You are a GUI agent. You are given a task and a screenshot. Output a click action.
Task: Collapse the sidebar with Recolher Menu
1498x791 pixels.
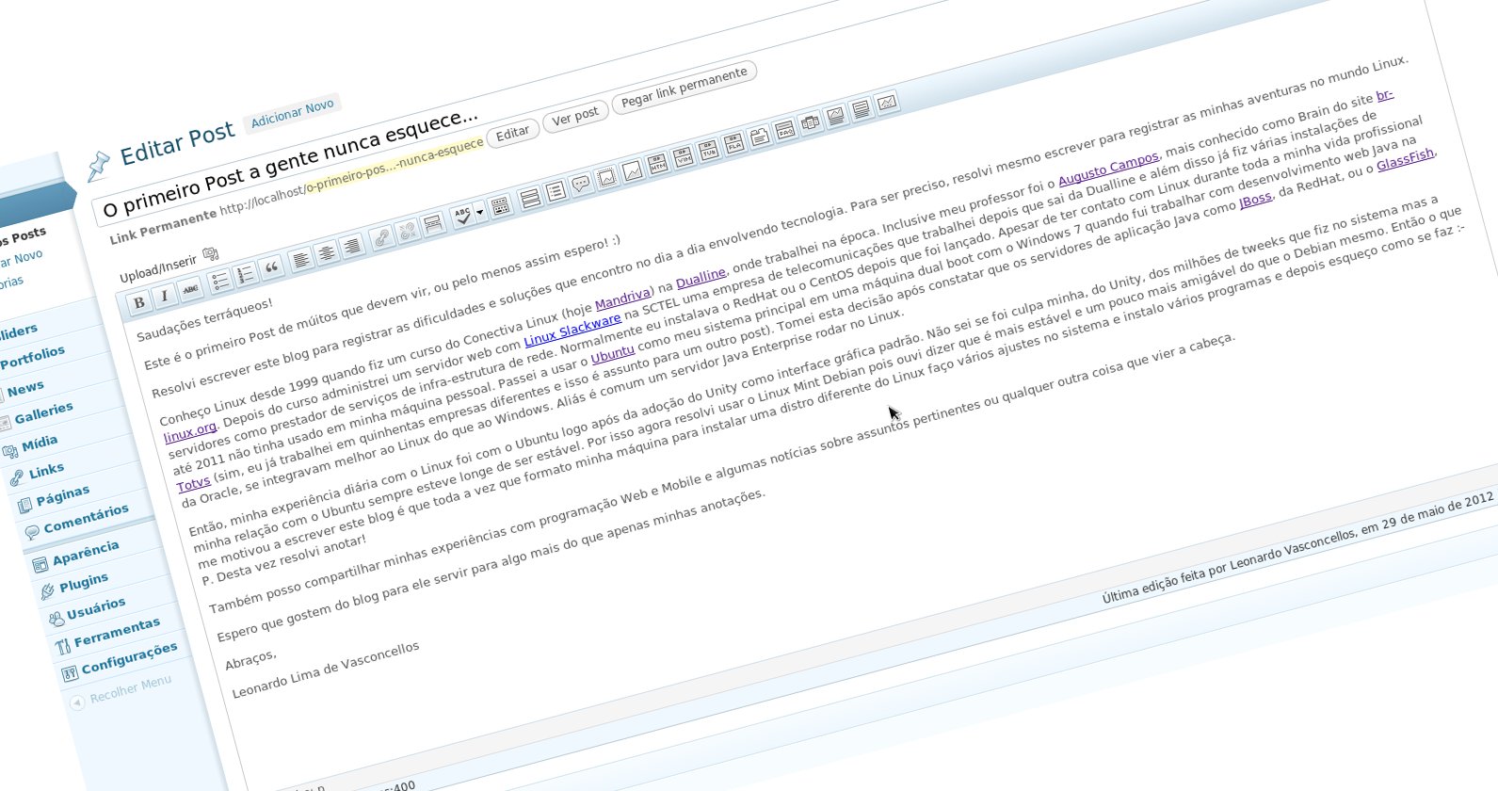click(121, 690)
